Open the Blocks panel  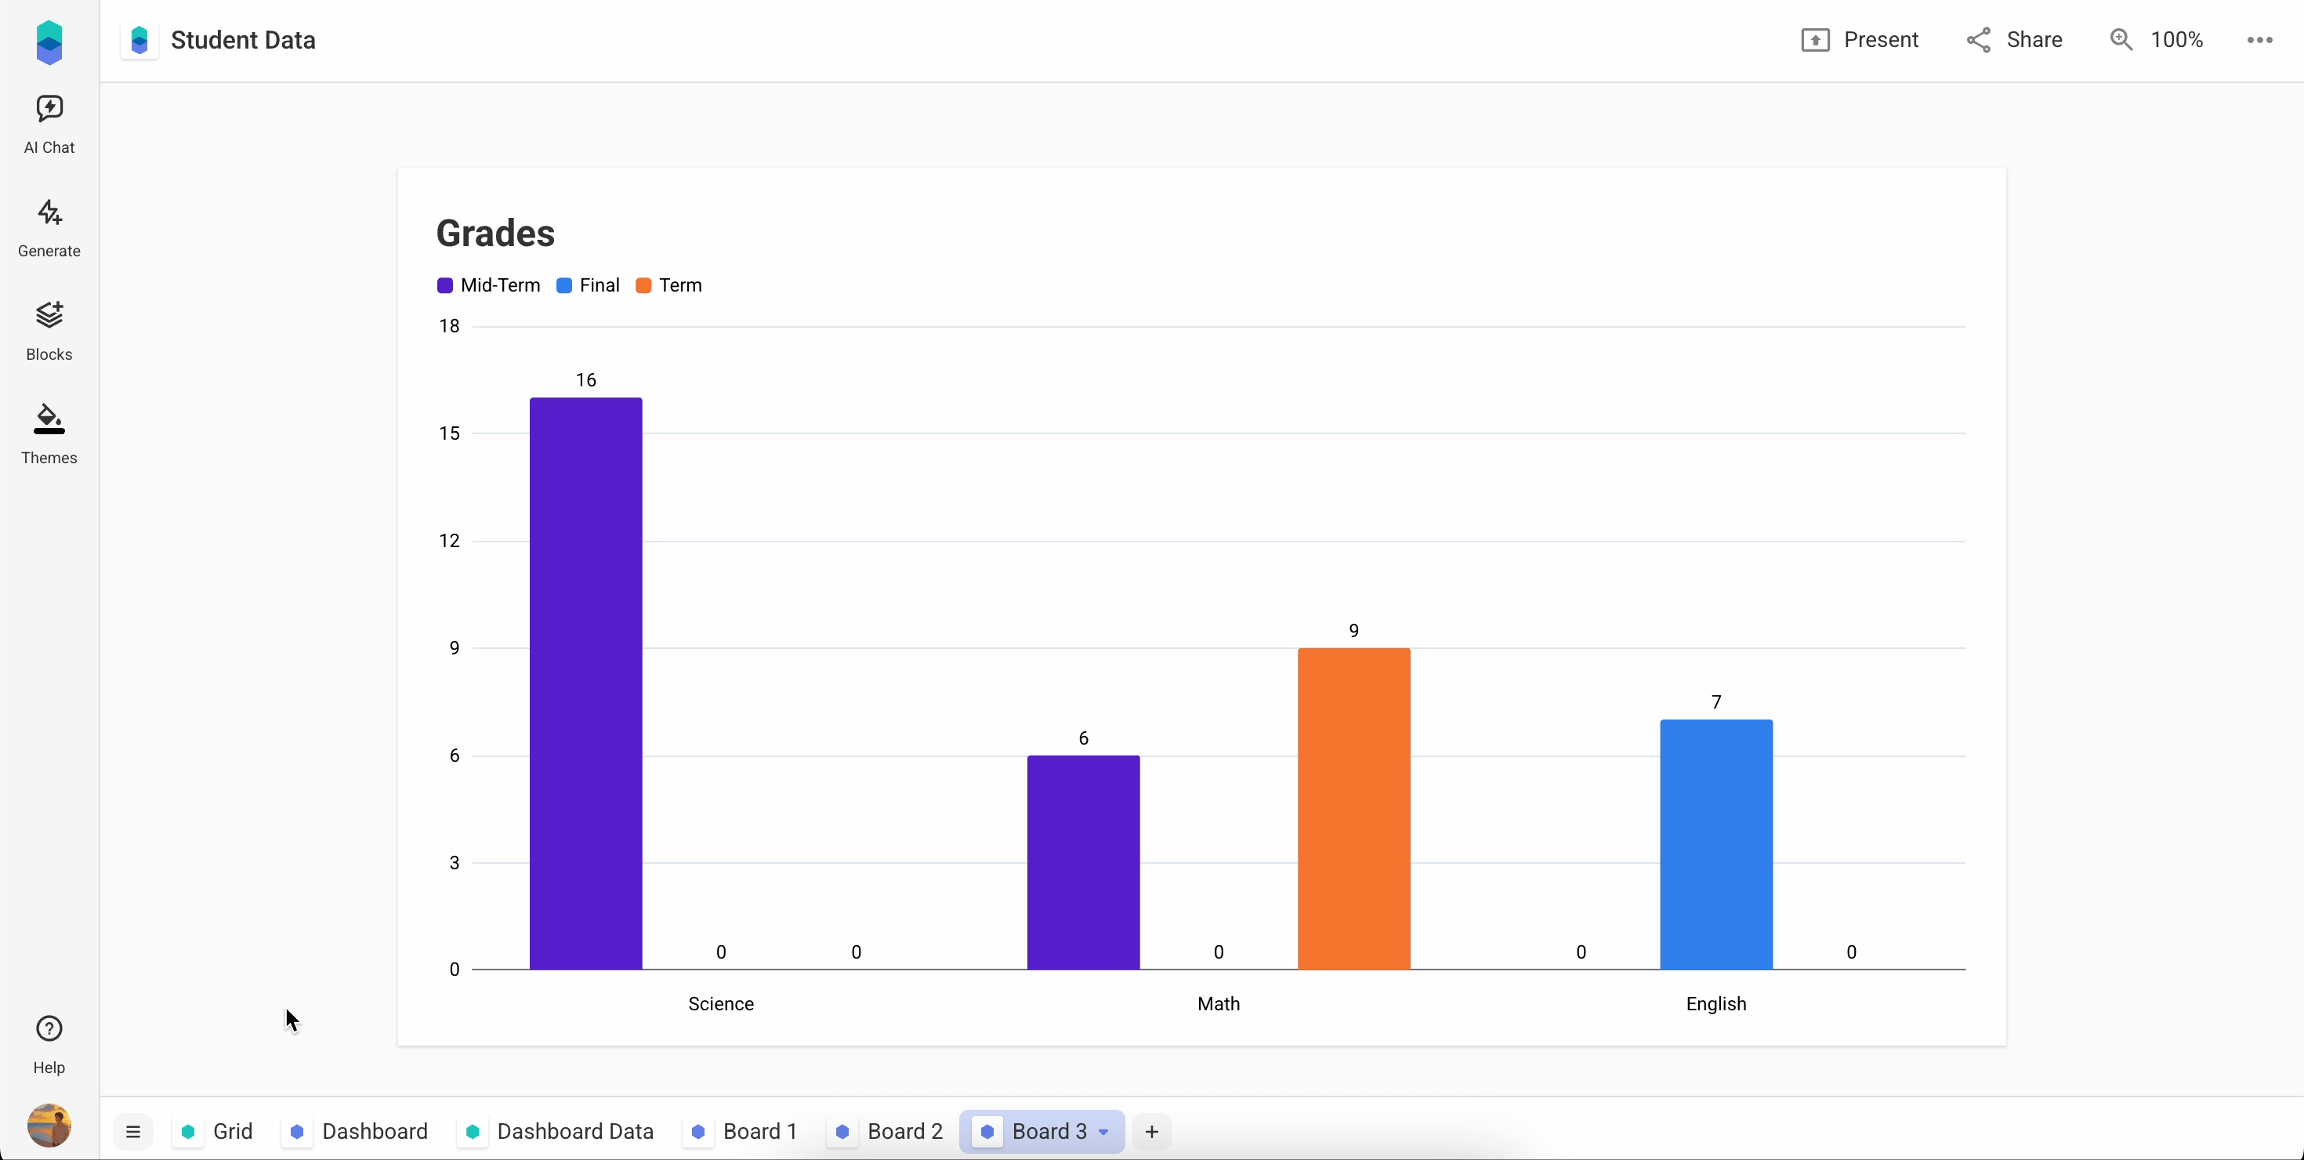coord(49,329)
